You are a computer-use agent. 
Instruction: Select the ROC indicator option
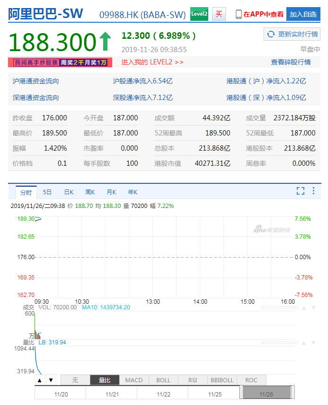click(x=251, y=380)
